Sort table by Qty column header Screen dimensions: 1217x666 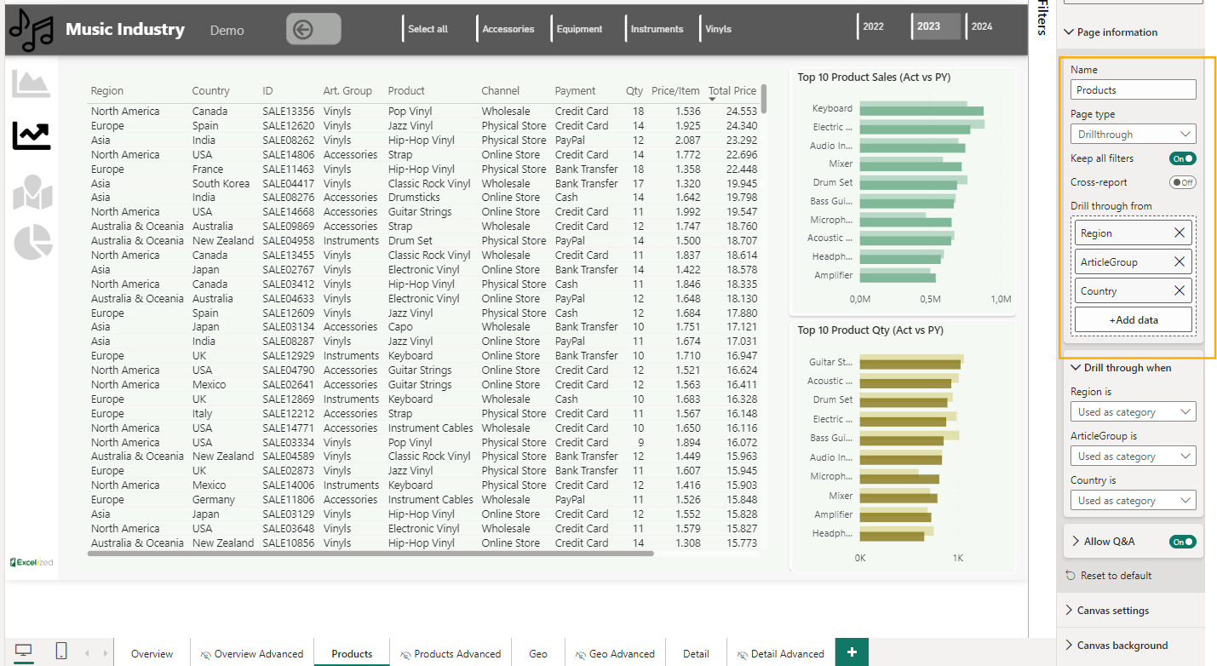tap(634, 91)
